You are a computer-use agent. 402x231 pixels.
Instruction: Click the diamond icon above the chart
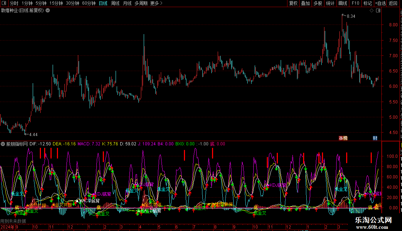tap(371, 11)
